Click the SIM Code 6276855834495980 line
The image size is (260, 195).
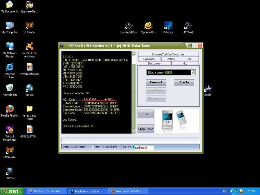click(x=91, y=113)
